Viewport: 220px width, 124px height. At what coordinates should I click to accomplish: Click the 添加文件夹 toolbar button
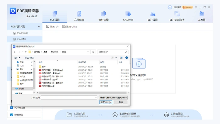click(70, 26)
